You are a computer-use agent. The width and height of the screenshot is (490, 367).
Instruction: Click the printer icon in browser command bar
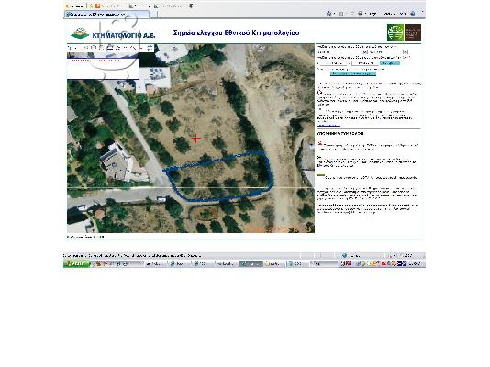point(360,14)
